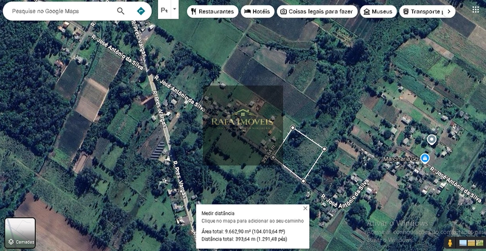Select the Hotéis category chip
This screenshot has height=251, width=486.
pyautogui.click(x=257, y=12)
